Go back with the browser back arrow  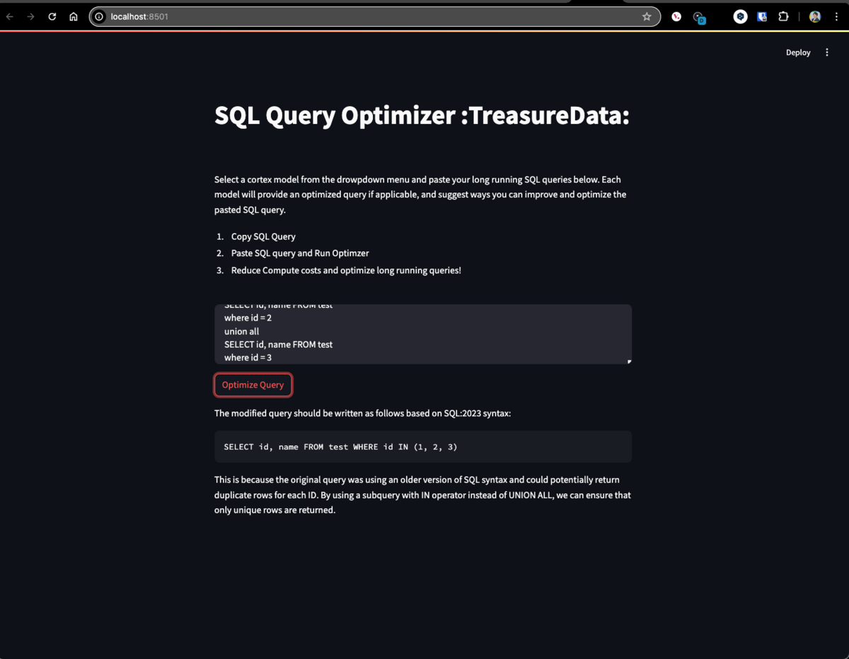point(10,16)
